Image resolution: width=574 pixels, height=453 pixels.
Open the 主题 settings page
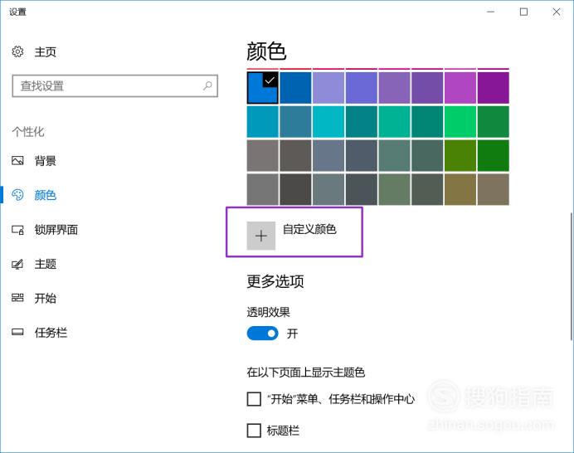pyautogui.click(x=46, y=264)
